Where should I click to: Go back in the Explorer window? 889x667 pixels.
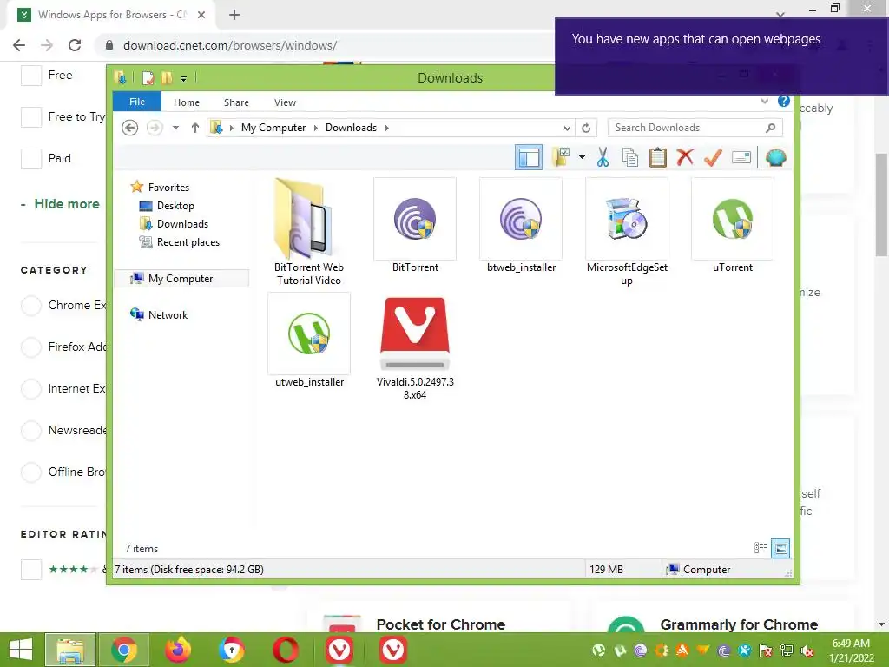(130, 128)
